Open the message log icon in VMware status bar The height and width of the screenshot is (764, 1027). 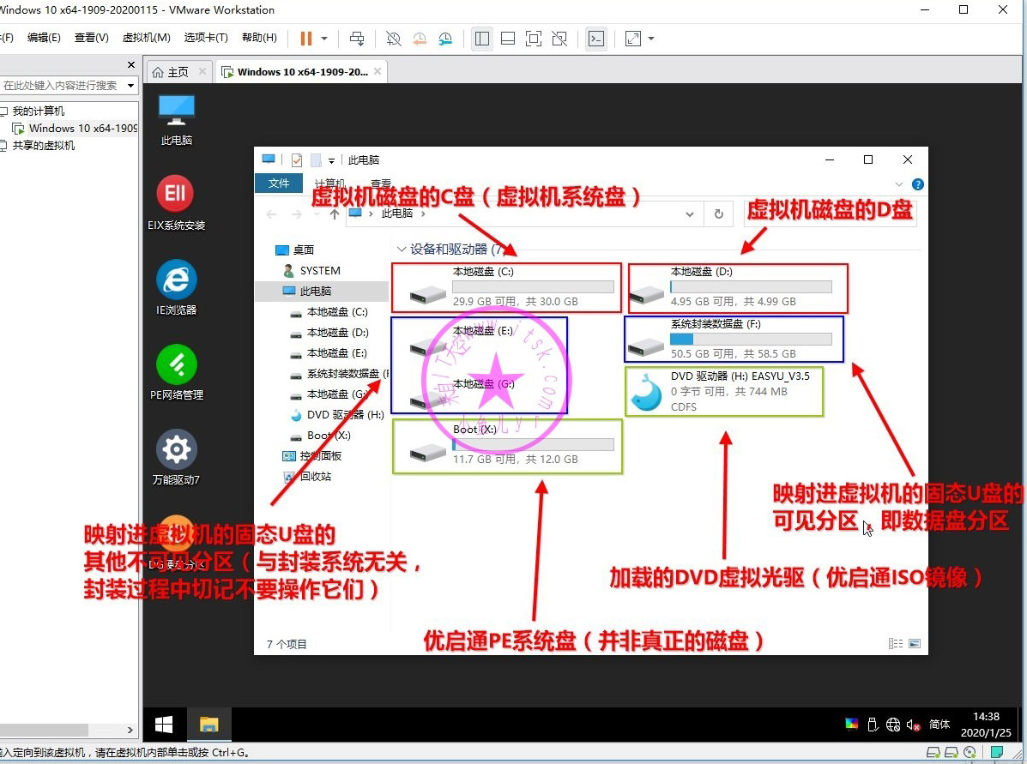(997, 752)
